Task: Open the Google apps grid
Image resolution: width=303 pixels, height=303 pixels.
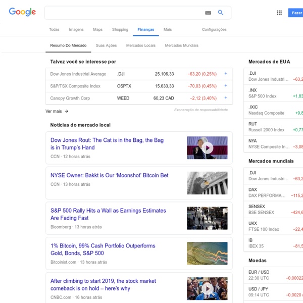Action: pos(279,13)
